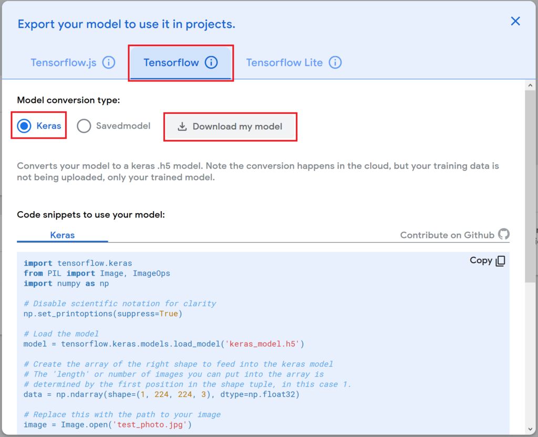Image resolution: width=538 pixels, height=437 pixels.
Task: Click the highlighted Tensorflow tab
Action: click(181, 62)
